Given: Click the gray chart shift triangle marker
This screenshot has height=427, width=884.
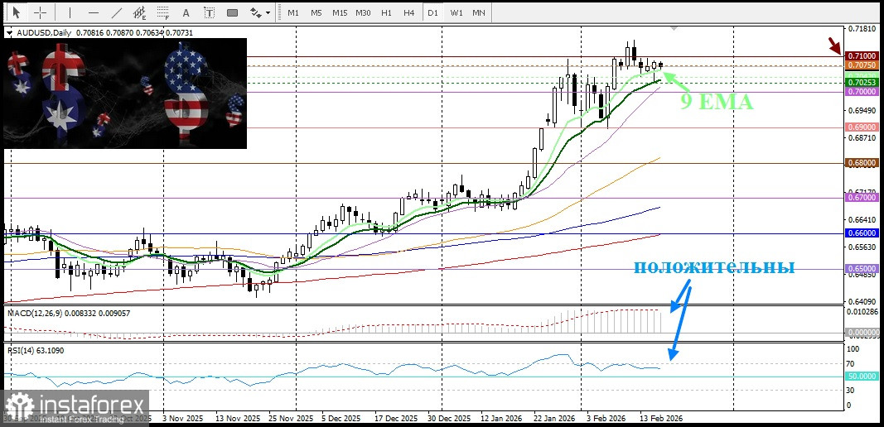Looking at the screenshot, I should [x=673, y=27].
